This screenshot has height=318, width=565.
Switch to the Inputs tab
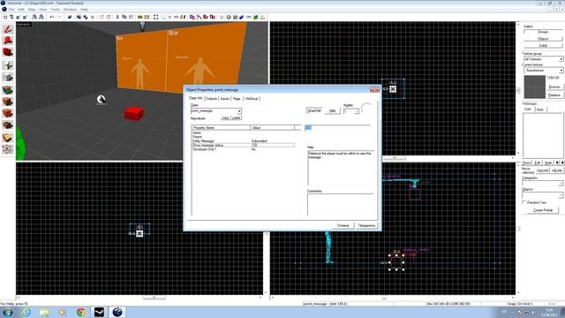(225, 98)
